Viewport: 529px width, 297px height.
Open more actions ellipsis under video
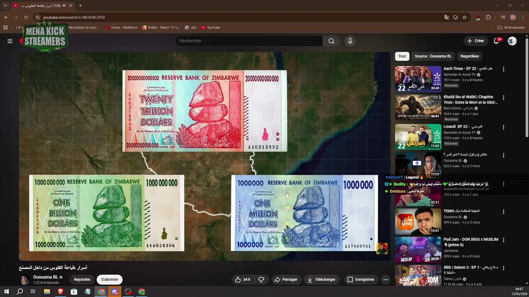(386, 279)
